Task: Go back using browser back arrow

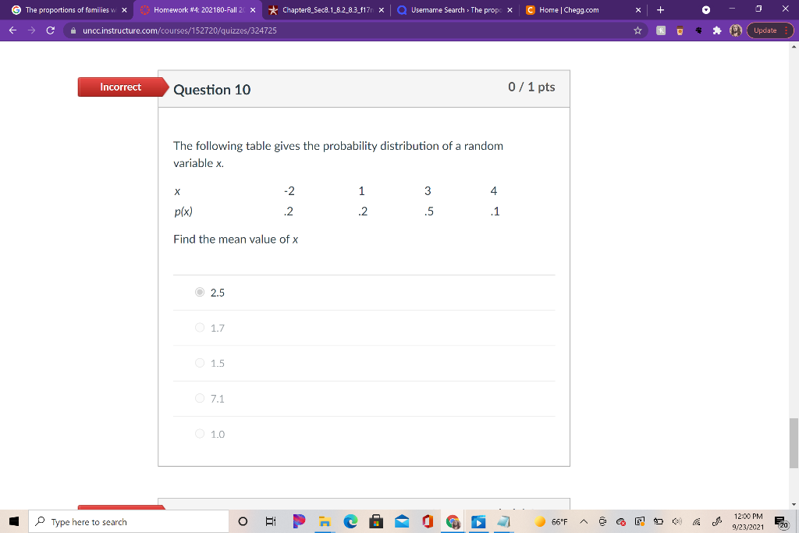Action: (x=12, y=30)
